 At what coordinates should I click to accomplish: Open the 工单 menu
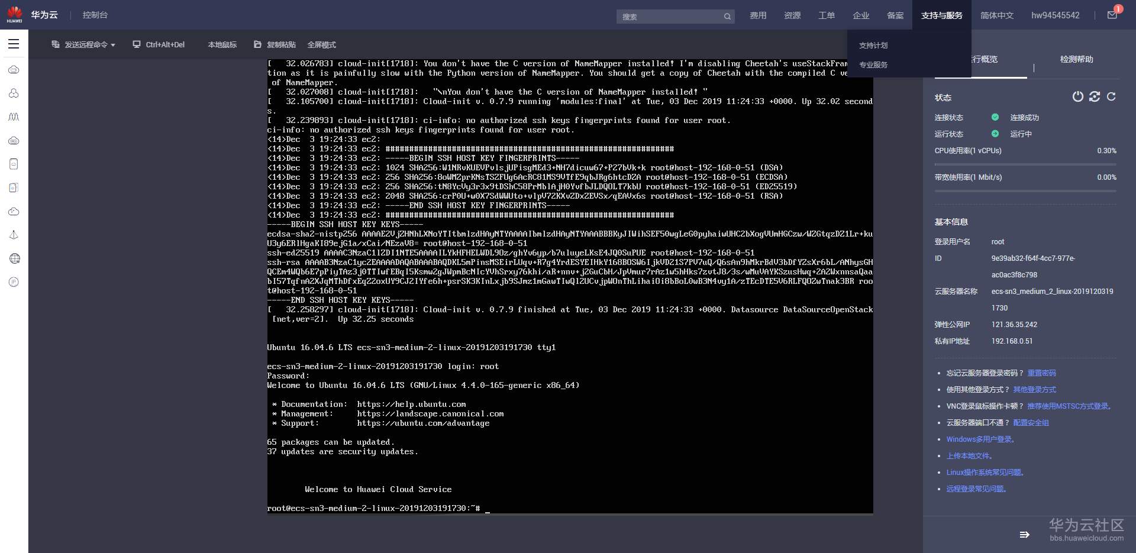(x=827, y=15)
